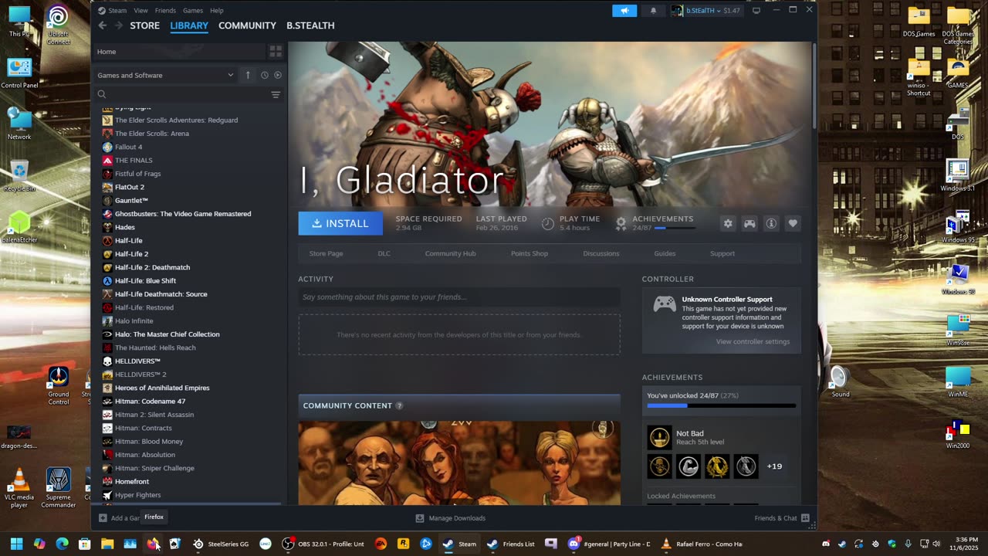The width and height of the screenshot is (988, 556).
Task: Open the notifications bell
Action: 653,10
